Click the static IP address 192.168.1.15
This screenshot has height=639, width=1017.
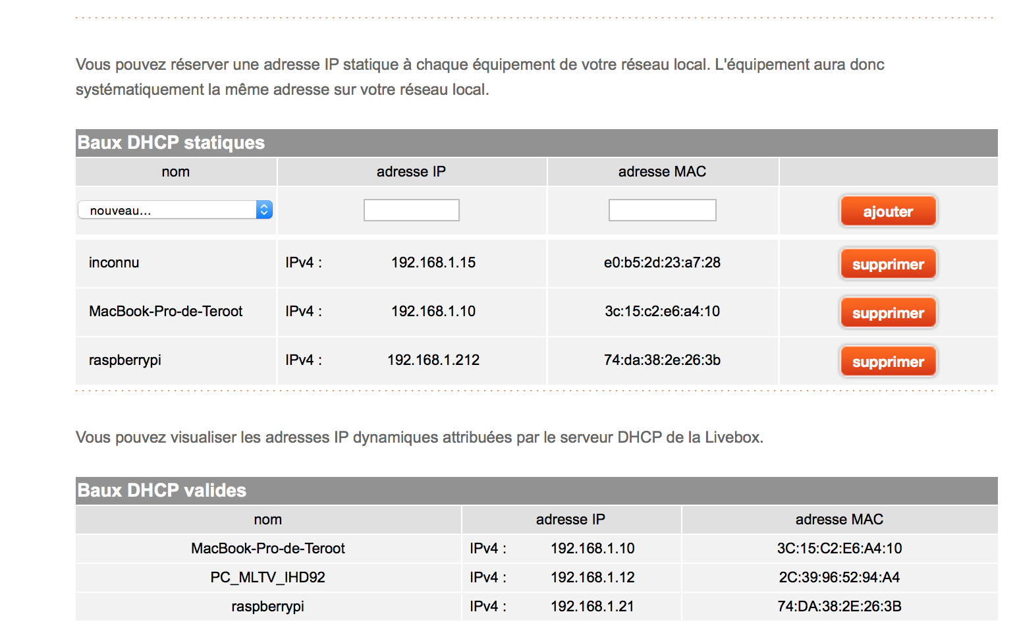click(x=433, y=262)
